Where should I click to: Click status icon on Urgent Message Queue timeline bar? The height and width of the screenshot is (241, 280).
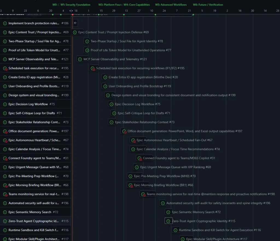pyautogui.click(x=137, y=167)
